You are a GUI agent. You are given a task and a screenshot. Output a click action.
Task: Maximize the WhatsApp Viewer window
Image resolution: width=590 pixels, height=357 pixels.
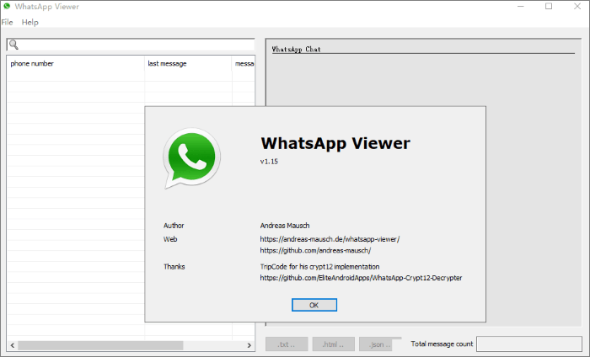(x=549, y=7)
